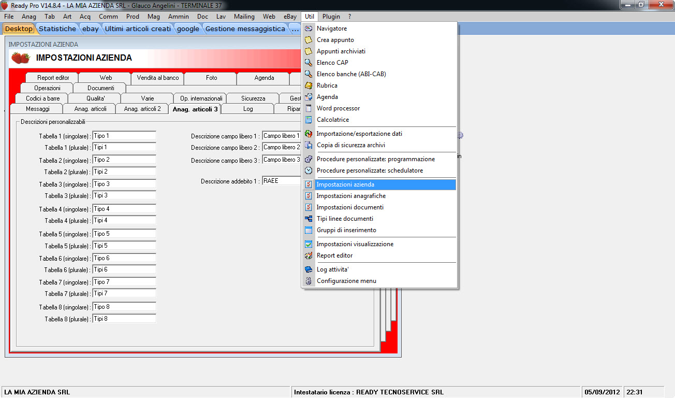
Task: Select the google desktop tab
Action: tap(188, 29)
